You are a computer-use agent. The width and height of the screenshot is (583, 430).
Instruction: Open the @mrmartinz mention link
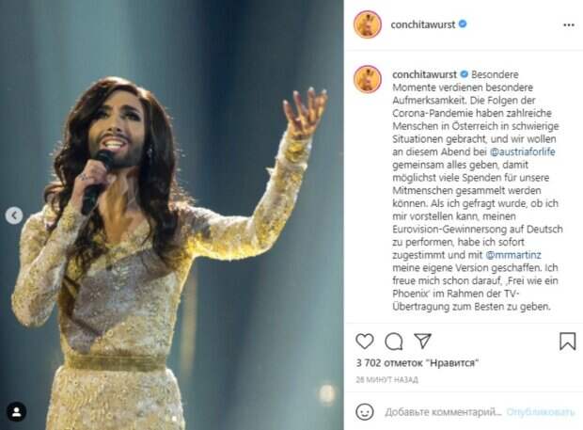click(x=513, y=255)
